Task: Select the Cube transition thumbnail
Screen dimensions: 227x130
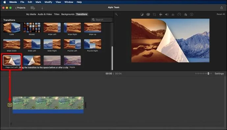Action: (x=12, y=28)
